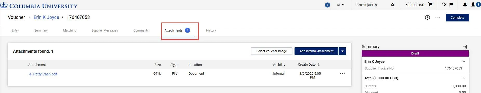Image resolution: width=481 pixels, height=93 pixels.
Task: Click supplier invoice number 176407053 in summary
Action: click(453, 68)
